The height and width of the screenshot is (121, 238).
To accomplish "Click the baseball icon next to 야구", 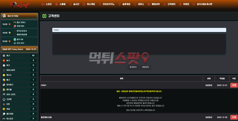I will pos(4,65).
